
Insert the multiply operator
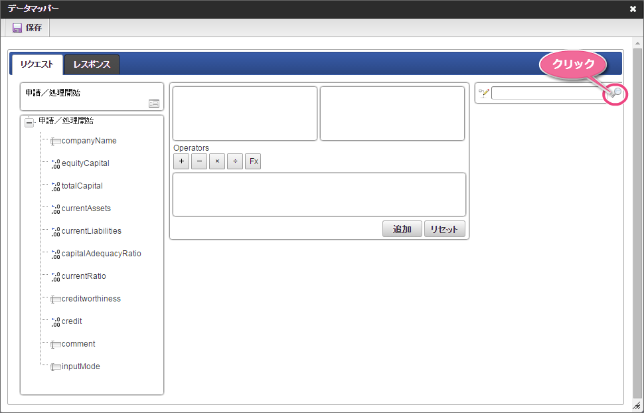pyautogui.click(x=217, y=161)
